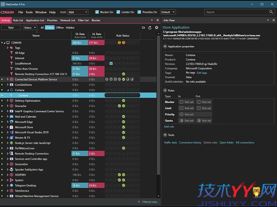Open the File menu

point(21,12)
